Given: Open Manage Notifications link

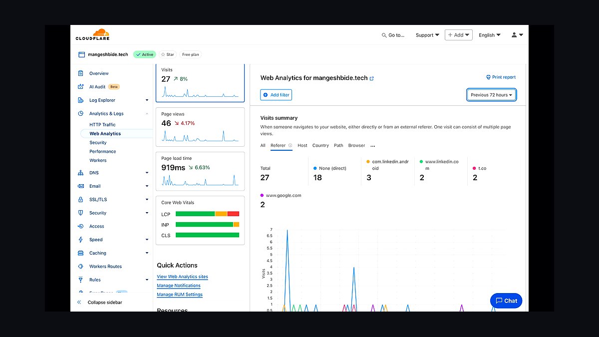Looking at the screenshot, I should (x=179, y=286).
